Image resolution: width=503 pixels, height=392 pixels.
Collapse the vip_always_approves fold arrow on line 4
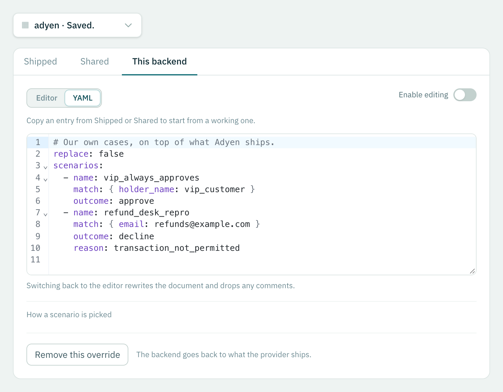pos(45,180)
